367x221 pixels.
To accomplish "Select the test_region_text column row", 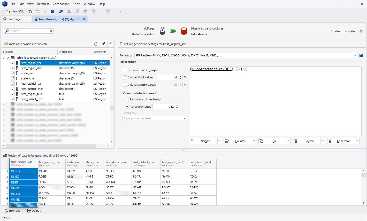I will coord(65,94).
